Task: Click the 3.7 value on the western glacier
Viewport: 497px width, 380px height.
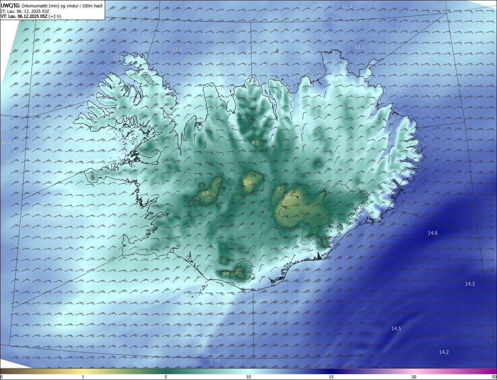Action: 205,193
